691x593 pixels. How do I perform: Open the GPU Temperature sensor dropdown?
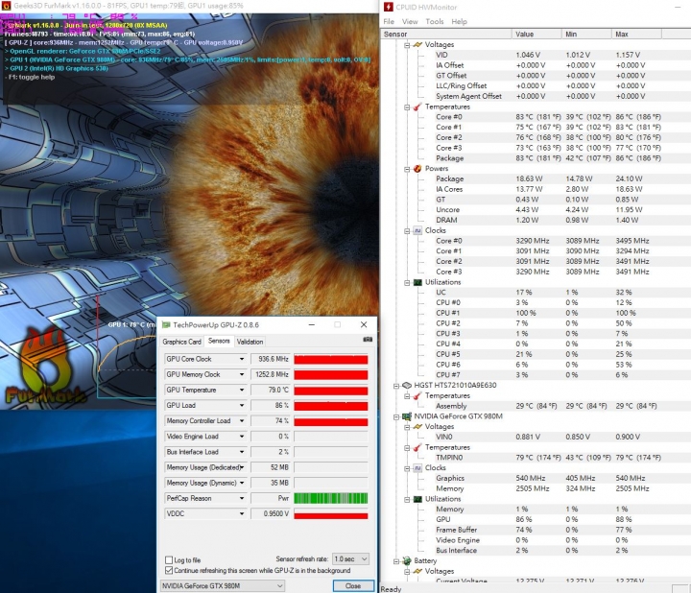click(242, 390)
